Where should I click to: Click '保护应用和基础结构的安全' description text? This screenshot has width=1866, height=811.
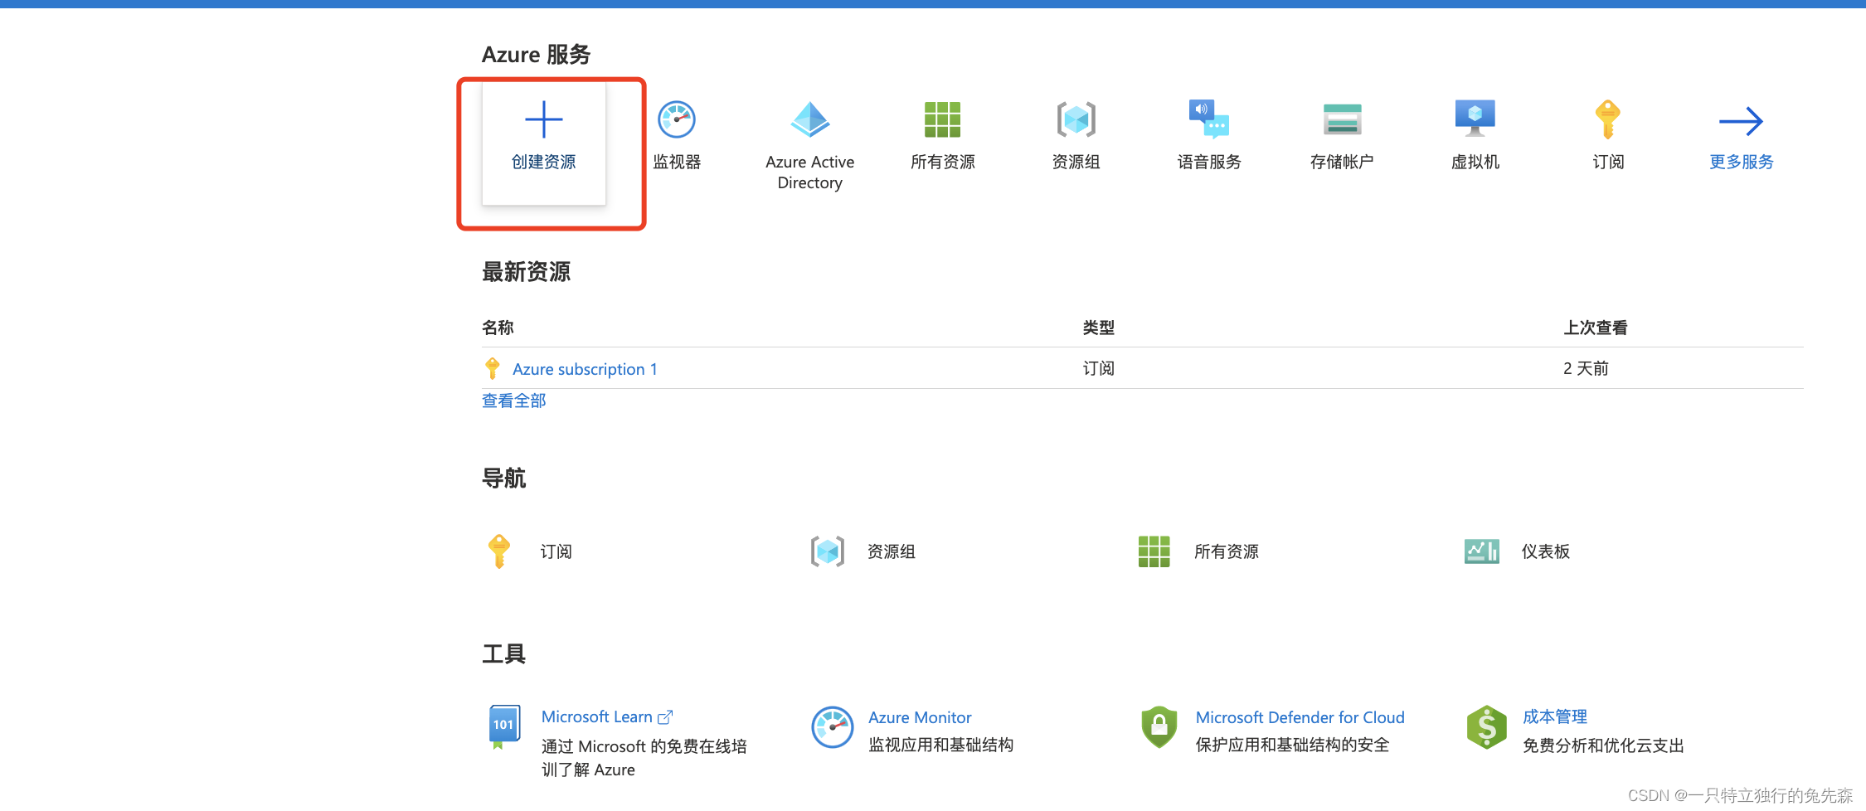tap(1292, 745)
